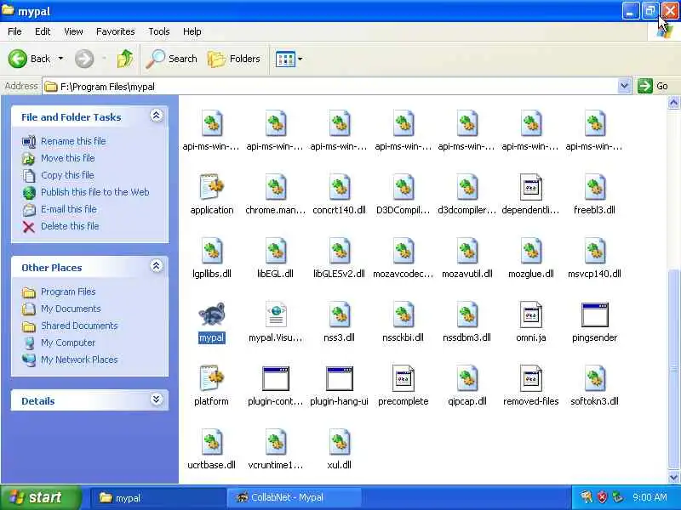681x510 pixels.
Task: Select the omni.ja file icon
Action: [x=530, y=314]
